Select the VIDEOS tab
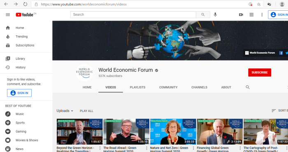The height and width of the screenshot is (152, 288). tap(111, 87)
